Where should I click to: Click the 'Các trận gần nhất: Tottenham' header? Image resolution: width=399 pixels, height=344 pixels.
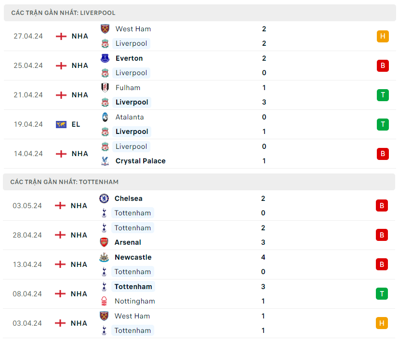(65, 182)
